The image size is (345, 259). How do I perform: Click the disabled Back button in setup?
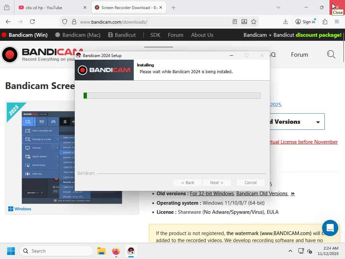coord(188,182)
